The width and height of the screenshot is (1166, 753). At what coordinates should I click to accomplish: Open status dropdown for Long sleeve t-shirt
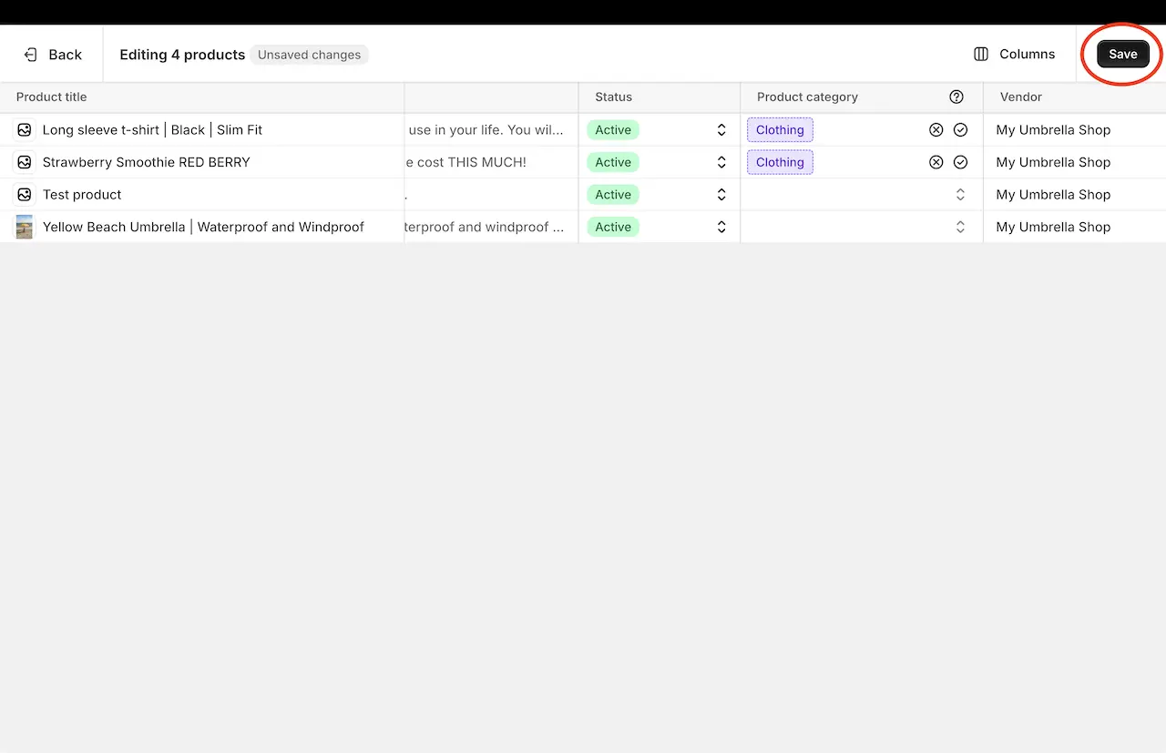(721, 130)
